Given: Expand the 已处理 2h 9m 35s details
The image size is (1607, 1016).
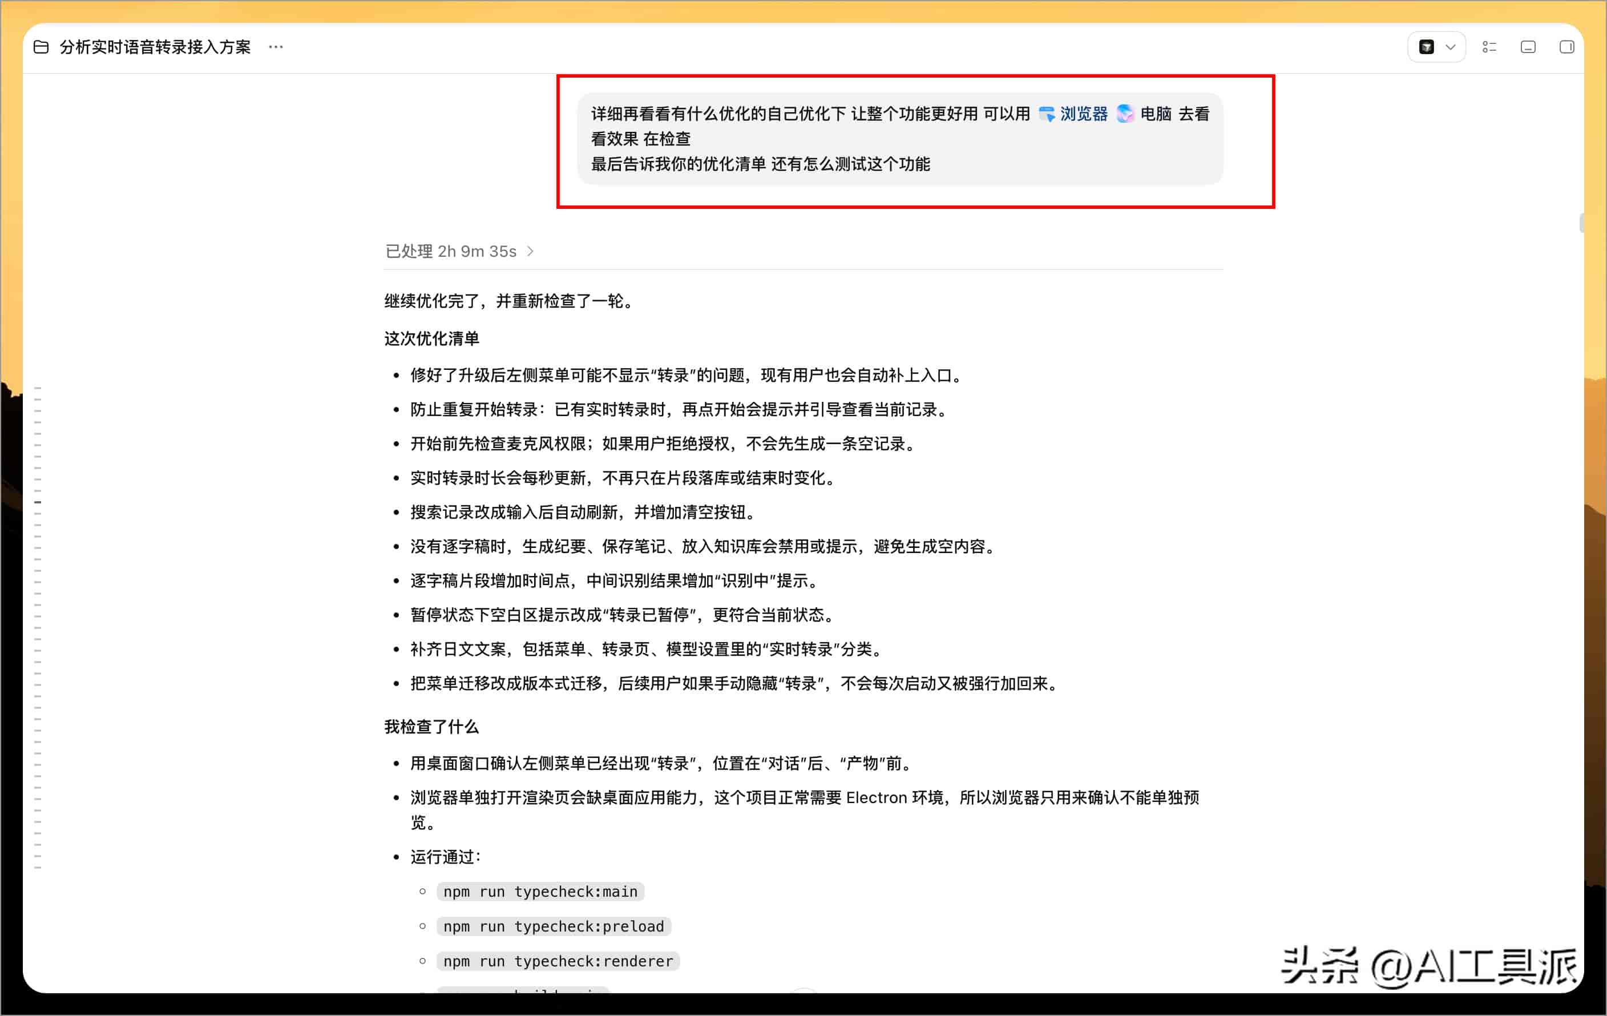Looking at the screenshot, I should [459, 251].
